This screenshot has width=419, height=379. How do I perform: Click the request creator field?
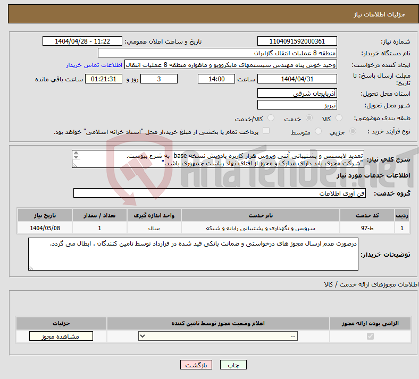(231, 65)
